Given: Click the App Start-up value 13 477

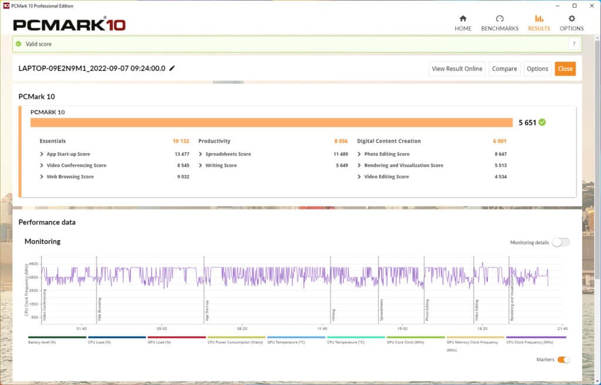Looking at the screenshot, I should click(182, 154).
